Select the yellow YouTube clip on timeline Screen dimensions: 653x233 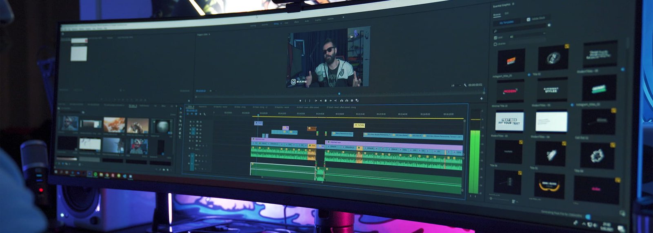(x=359, y=125)
